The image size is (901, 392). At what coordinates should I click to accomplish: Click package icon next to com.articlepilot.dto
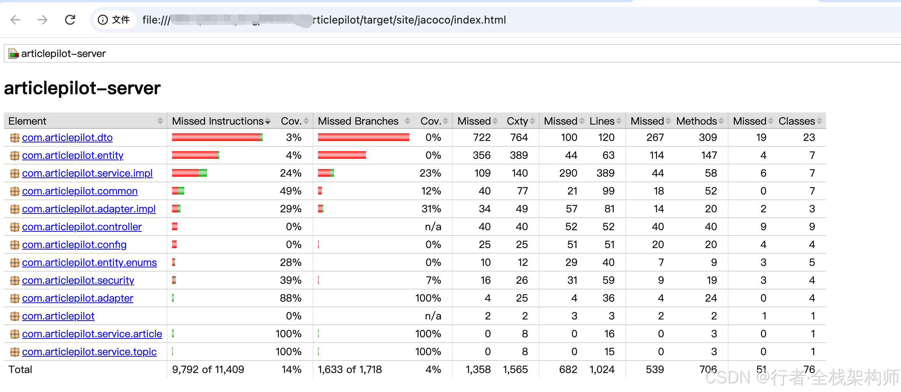pyautogui.click(x=14, y=138)
